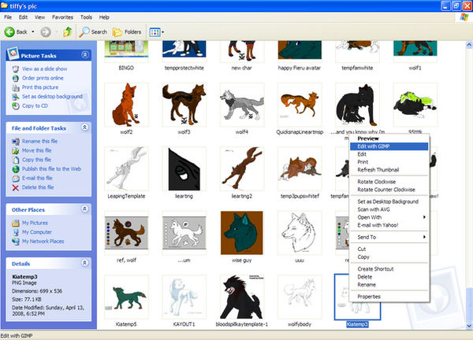The image size is (473, 340).
Task: Choose Rotate Clockwise
Action: (389, 182)
